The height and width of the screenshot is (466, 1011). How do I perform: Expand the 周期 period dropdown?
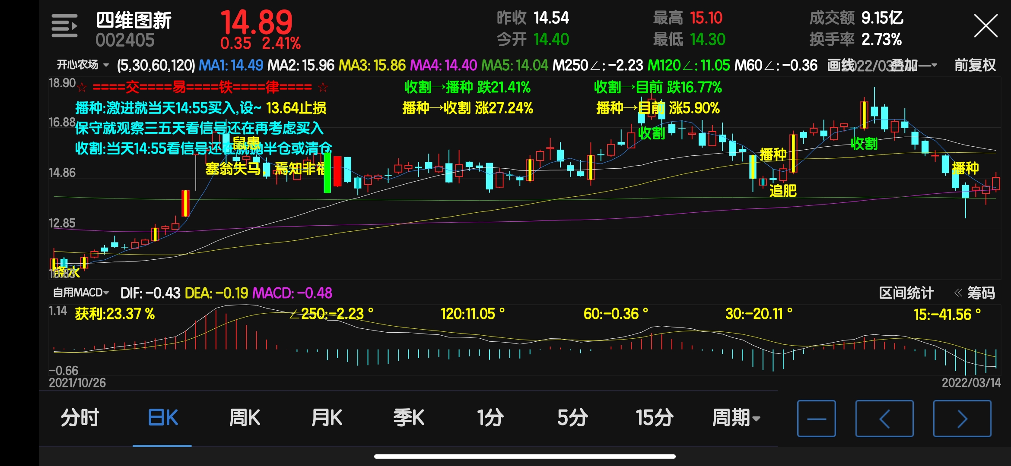click(736, 418)
